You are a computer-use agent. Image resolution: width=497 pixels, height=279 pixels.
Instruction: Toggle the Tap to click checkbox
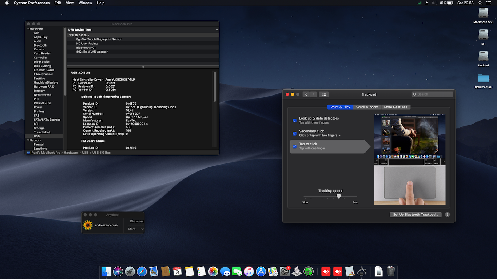[x=295, y=146]
